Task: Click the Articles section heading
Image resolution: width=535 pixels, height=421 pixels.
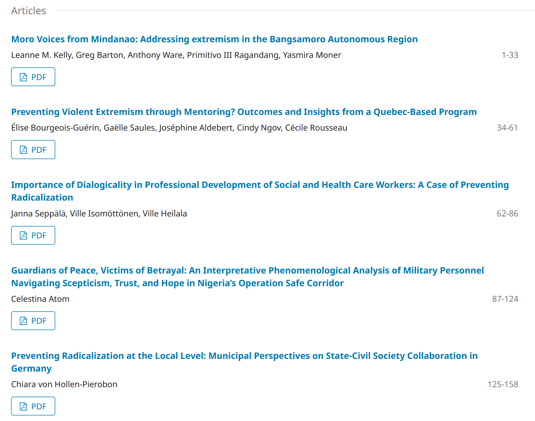Action: [x=29, y=11]
